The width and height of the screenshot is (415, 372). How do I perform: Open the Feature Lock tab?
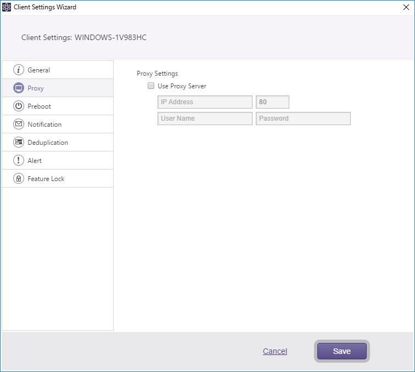point(58,178)
